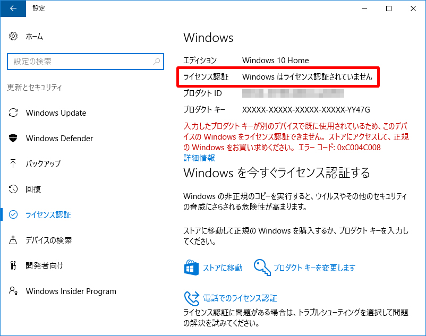Click the activation checkmark icon
This screenshot has width=426, height=336.
tap(13, 214)
